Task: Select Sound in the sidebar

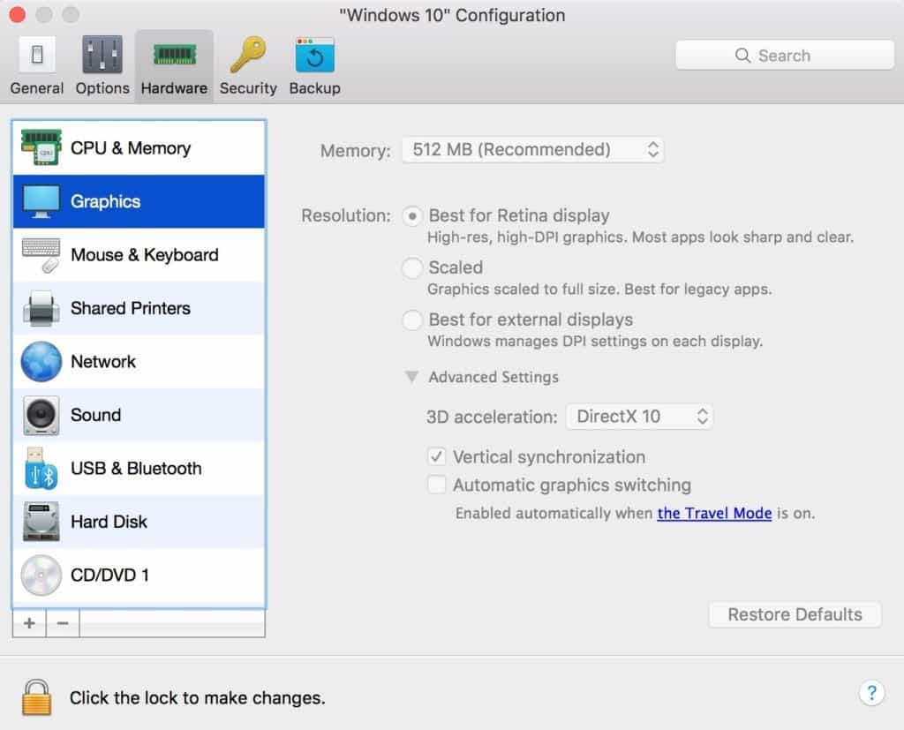Action: tap(139, 415)
